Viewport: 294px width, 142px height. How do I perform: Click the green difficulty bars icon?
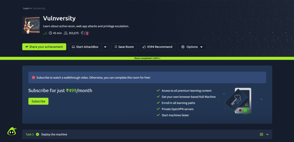pos(45,33)
